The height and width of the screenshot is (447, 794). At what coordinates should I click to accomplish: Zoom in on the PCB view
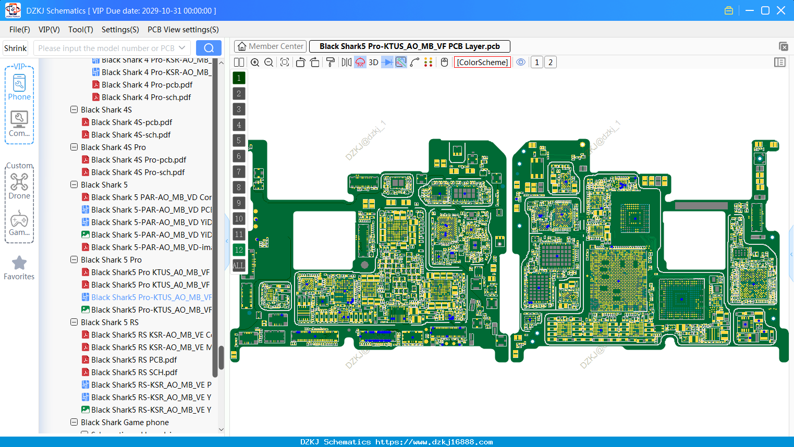255,62
